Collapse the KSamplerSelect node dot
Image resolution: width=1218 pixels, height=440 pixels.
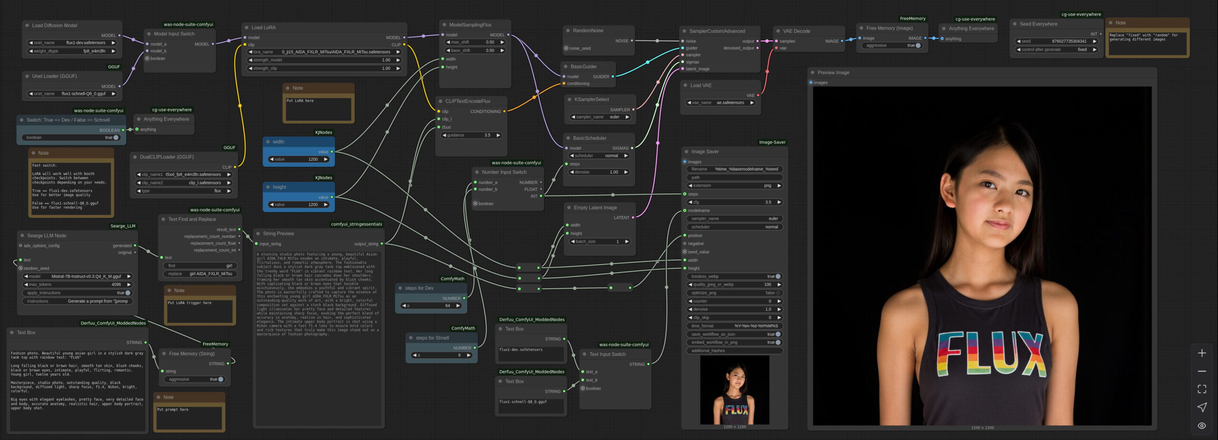[x=569, y=99]
